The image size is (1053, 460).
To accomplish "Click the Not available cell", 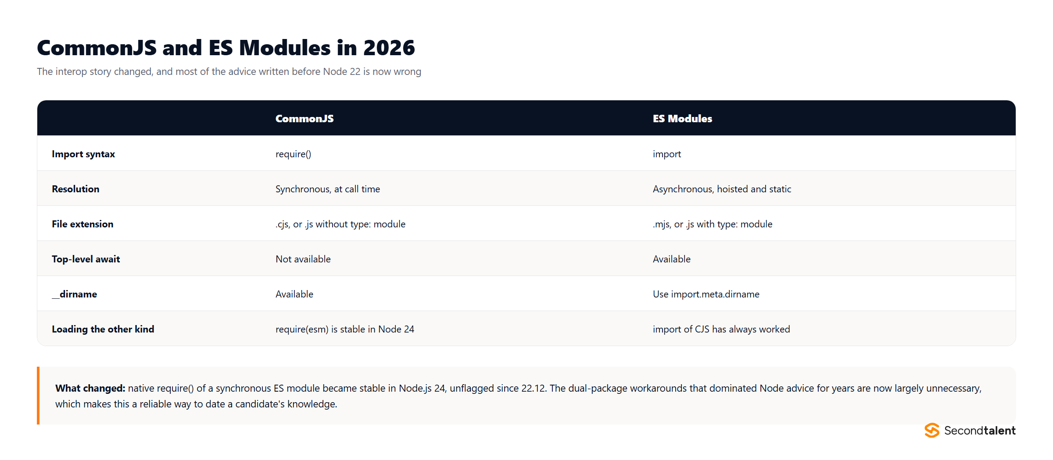I will tap(303, 259).
